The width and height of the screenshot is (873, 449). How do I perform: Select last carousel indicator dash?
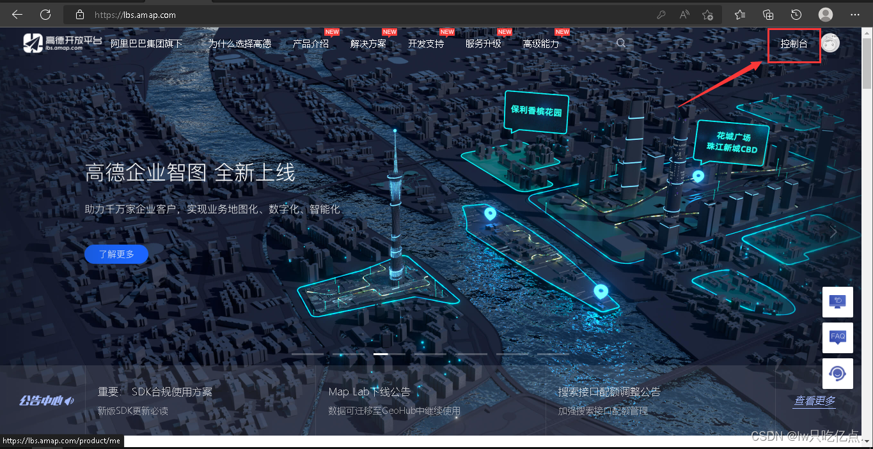pyautogui.click(x=553, y=354)
